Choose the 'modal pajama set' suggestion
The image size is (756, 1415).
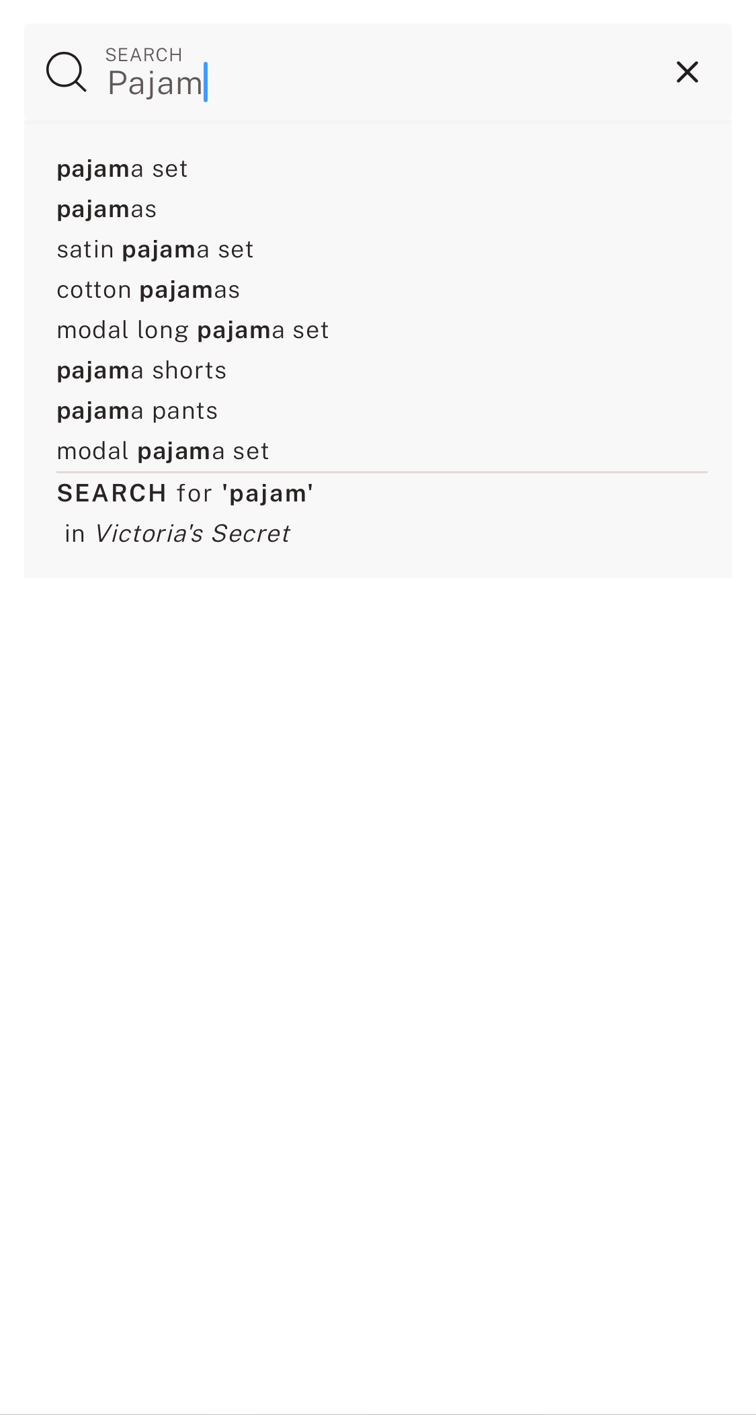click(x=163, y=450)
